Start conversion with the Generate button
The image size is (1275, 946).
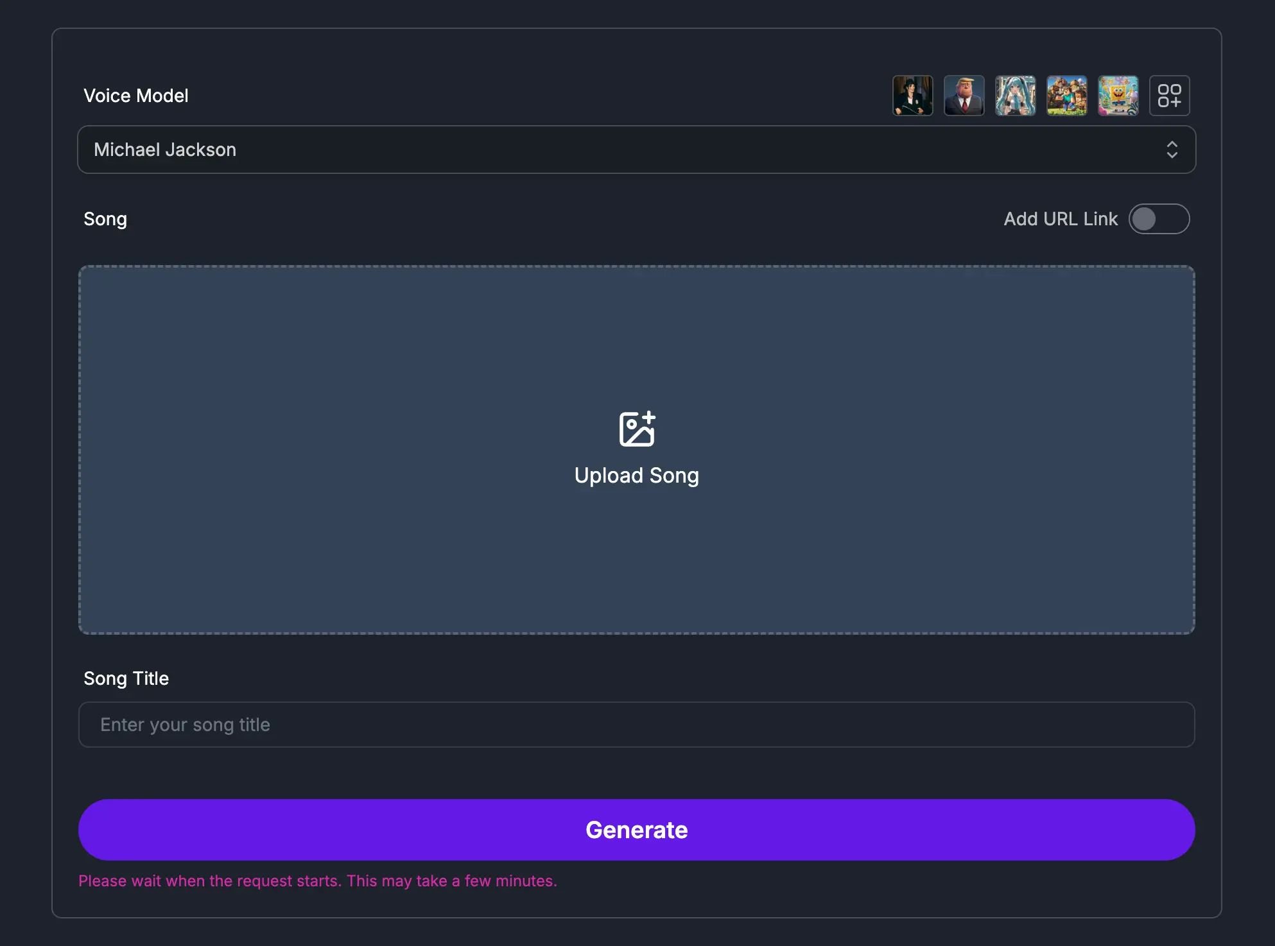(x=636, y=830)
